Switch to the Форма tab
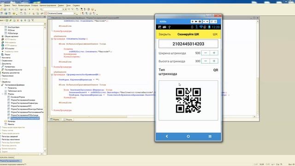This screenshot has width=295, height=166. pos(54,119)
